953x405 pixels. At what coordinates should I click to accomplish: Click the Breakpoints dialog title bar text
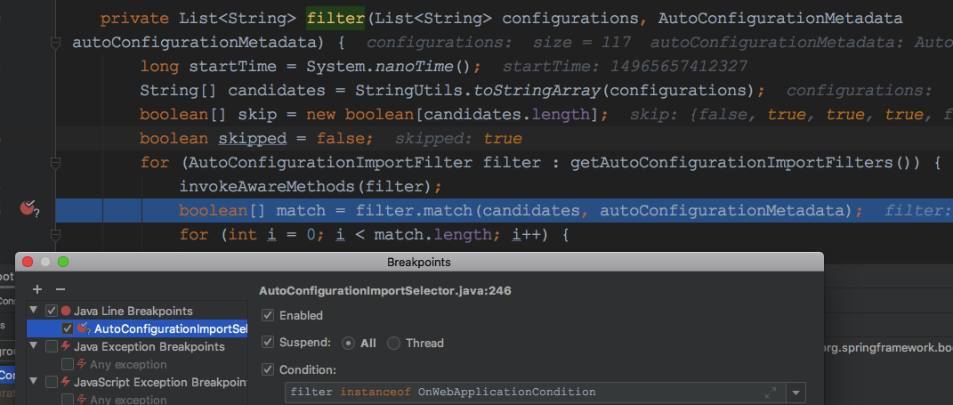[419, 262]
